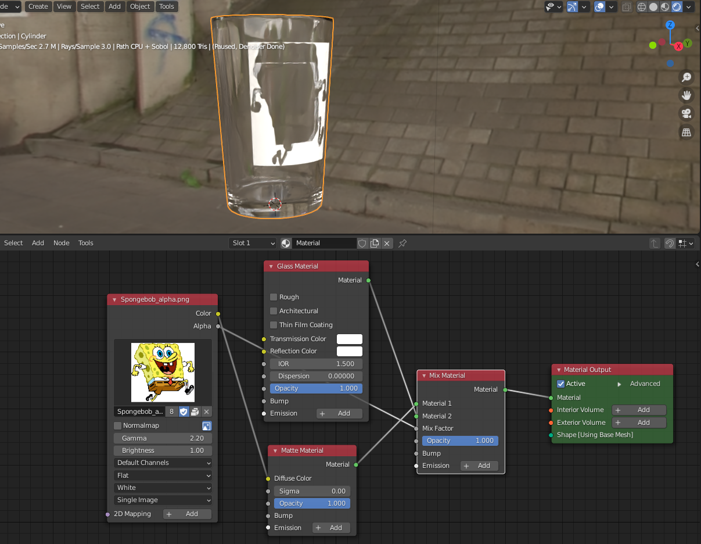Open the Default Channels dropdown
Viewport: 701px width, 544px height.
coord(163,463)
